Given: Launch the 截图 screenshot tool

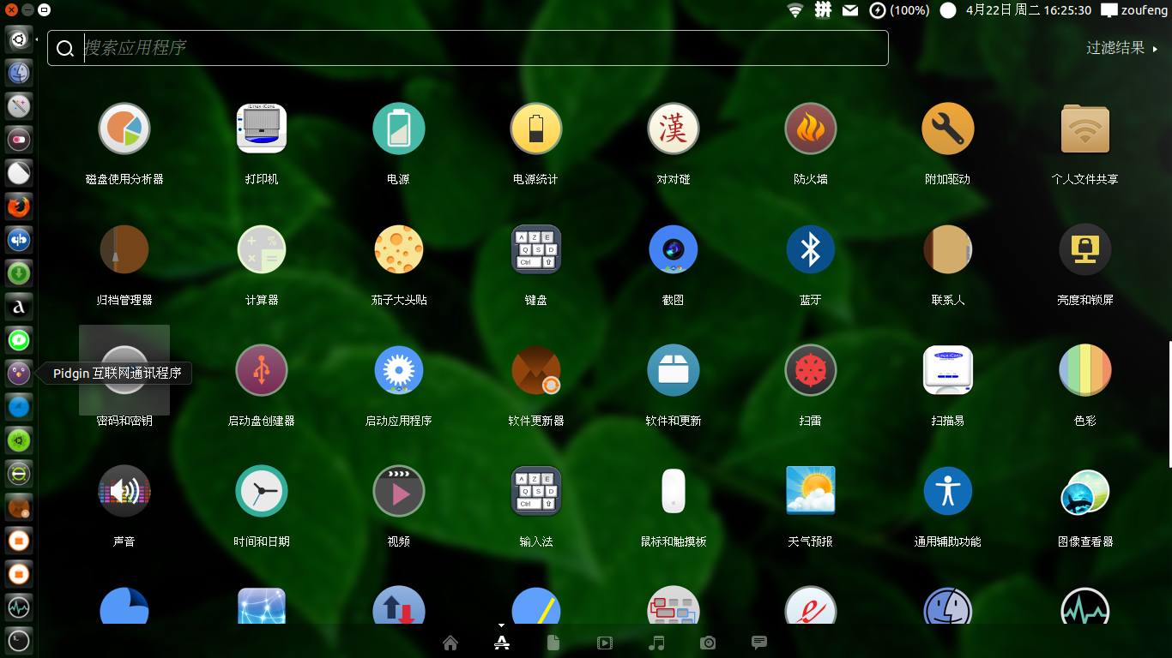Looking at the screenshot, I should tap(674, 249).
